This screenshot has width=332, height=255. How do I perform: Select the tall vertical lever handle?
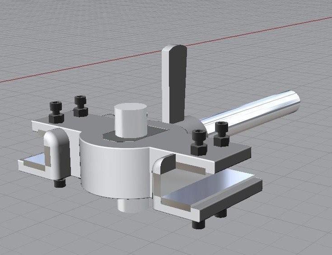click(x=174, y=84)
